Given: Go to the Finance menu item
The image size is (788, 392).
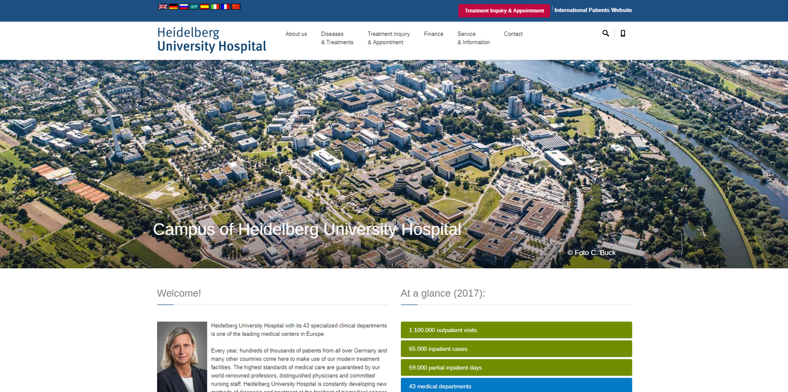Looking at the screenshot, I should 433,34.
